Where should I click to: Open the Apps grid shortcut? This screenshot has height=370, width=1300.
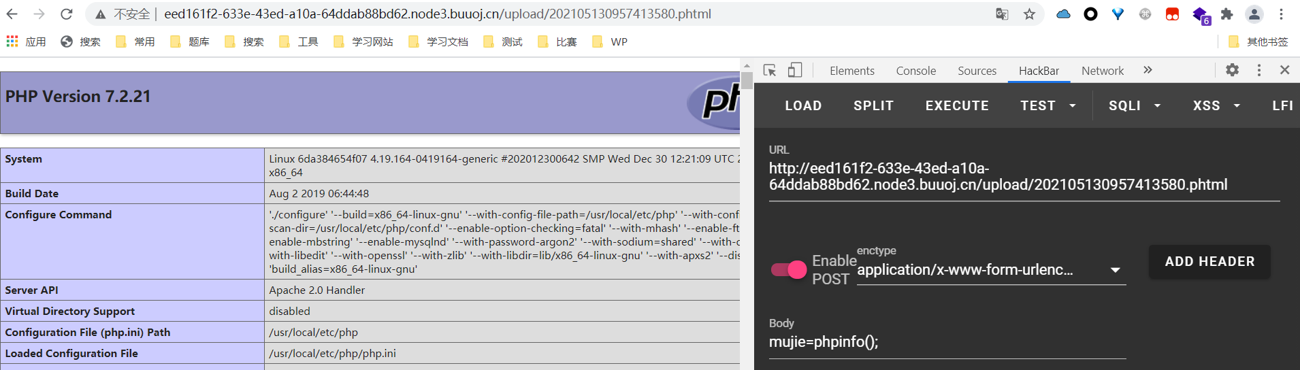click(26, 42)
